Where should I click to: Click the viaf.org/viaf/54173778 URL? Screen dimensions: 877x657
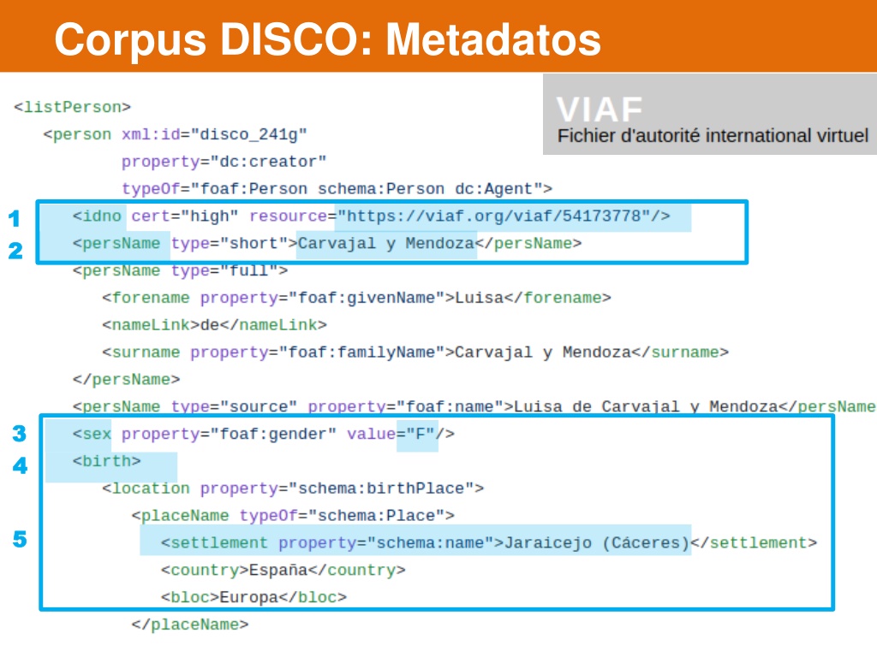tap(494, 216)
